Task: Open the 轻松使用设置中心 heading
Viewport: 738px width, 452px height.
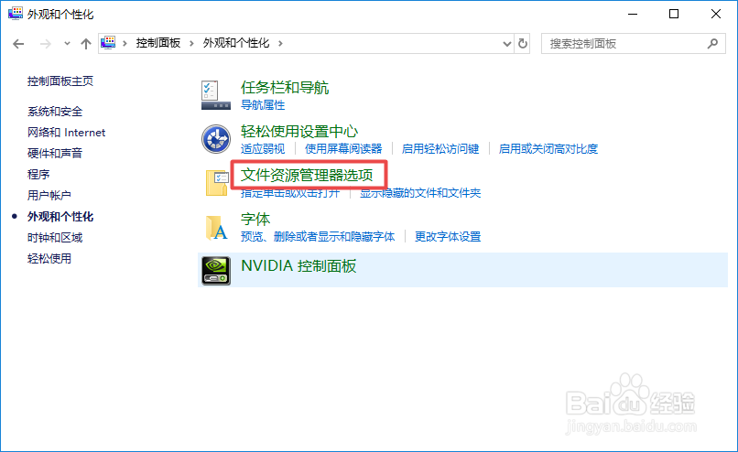Action: coord(299,131)
